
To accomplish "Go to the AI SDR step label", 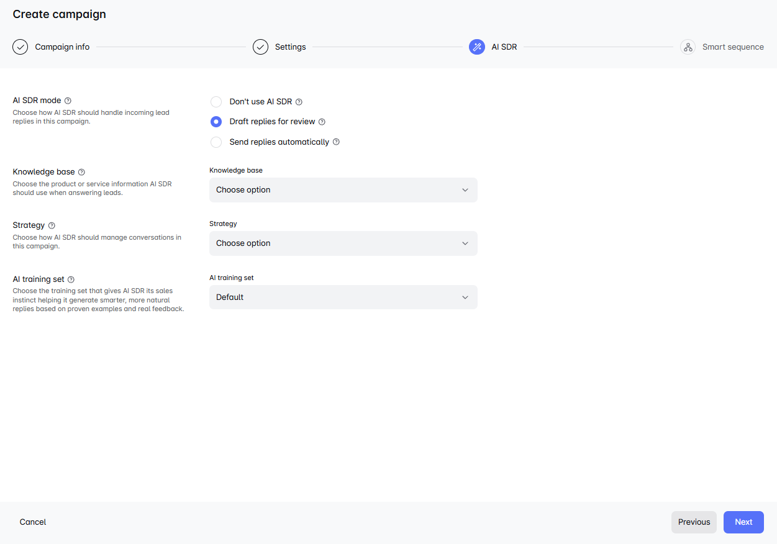I will click(x=504, y=47).
